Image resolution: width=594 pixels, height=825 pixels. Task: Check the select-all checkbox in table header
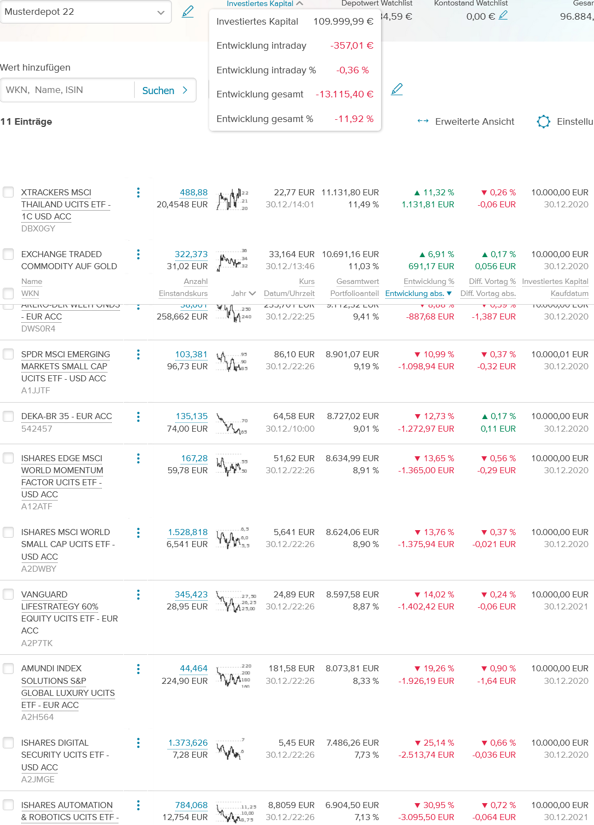[x=8, y=293]
